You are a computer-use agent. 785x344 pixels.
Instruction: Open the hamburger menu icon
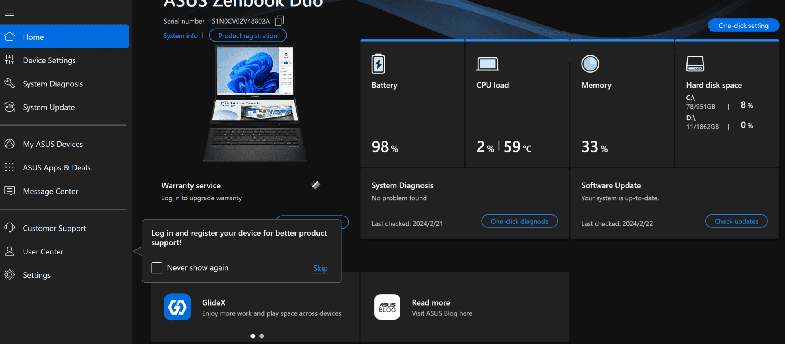coord(9,13)
